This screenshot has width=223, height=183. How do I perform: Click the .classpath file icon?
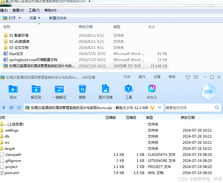[x=2, y=155]
